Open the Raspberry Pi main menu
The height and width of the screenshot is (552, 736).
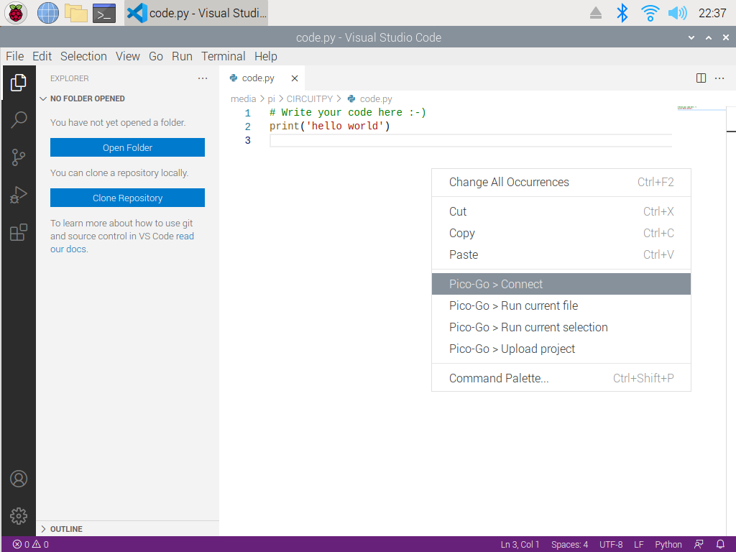tap(16, 13)
